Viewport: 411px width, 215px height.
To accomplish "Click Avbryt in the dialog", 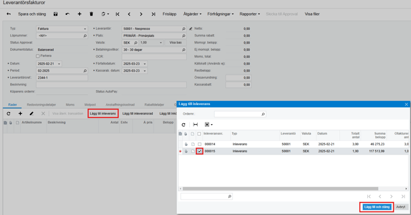I will (400, 207).
